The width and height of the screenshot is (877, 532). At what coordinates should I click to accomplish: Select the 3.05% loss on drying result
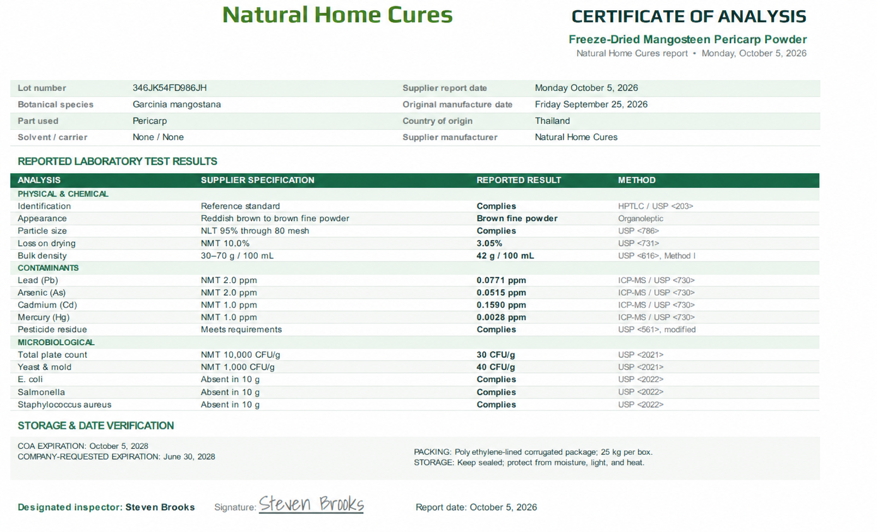pos(489,243)
